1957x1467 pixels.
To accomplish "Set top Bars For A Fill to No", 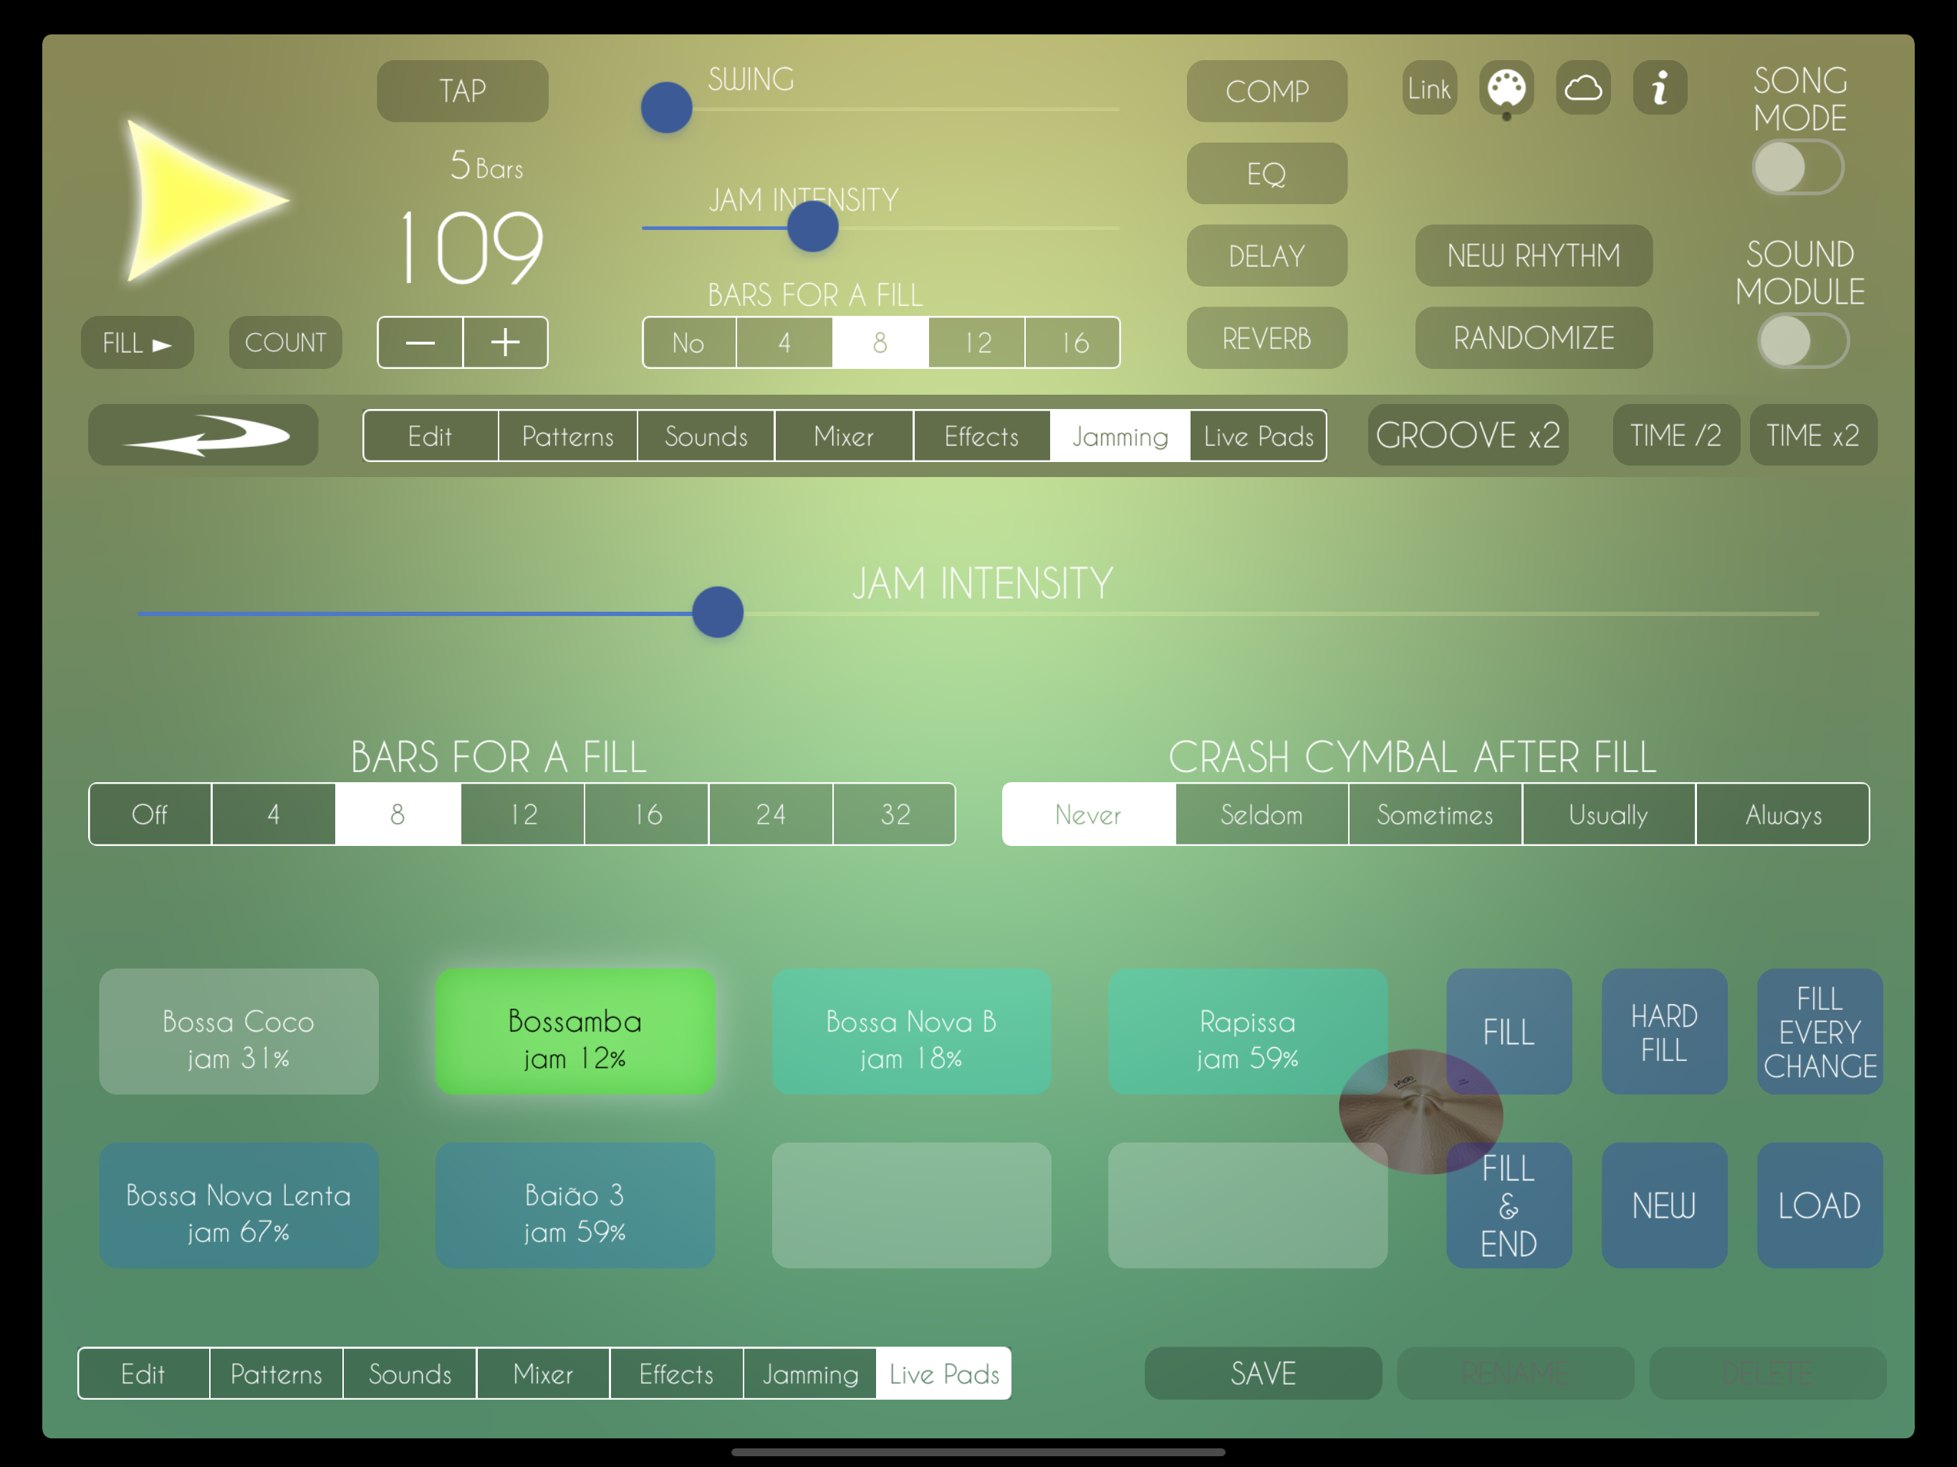I will tap(689, 342).
